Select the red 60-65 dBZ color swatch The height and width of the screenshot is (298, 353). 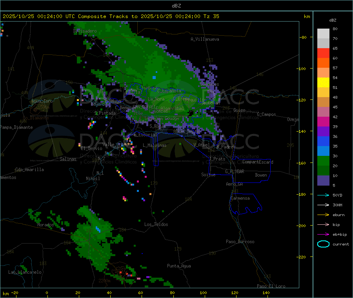[x=323, y=53]
